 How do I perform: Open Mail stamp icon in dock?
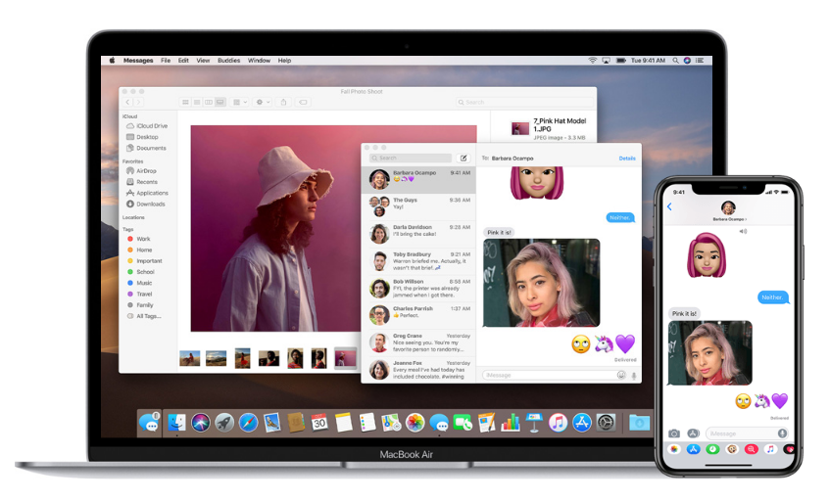tap(272, 423)
